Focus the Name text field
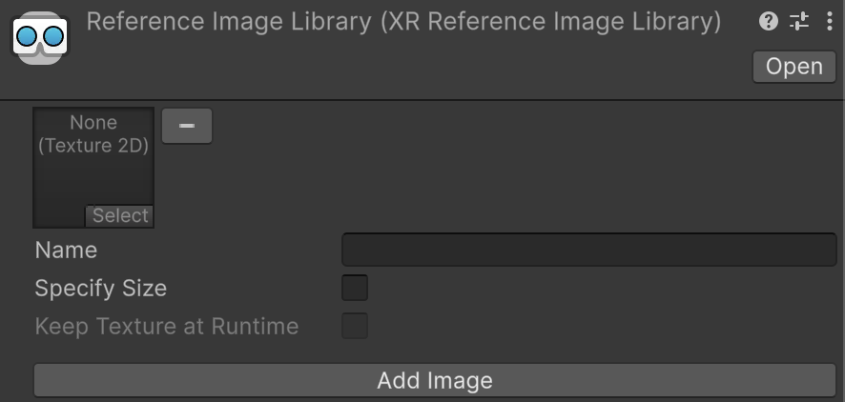 tap(588, 250)
